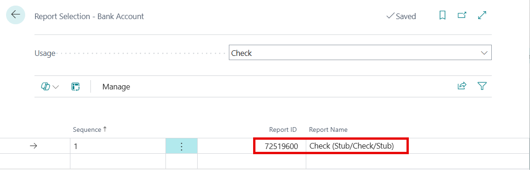Open page in new window icon

(x=462, y=15)
